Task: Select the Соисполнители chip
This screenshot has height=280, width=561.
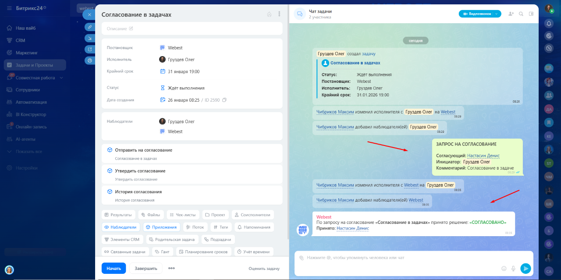Action: 252,215
